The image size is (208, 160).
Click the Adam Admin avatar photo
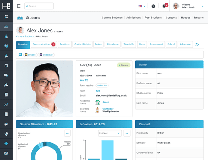176,6
